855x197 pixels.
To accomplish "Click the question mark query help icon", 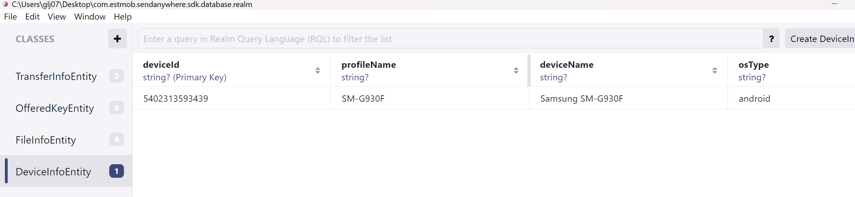I will [x=771, y=39].
